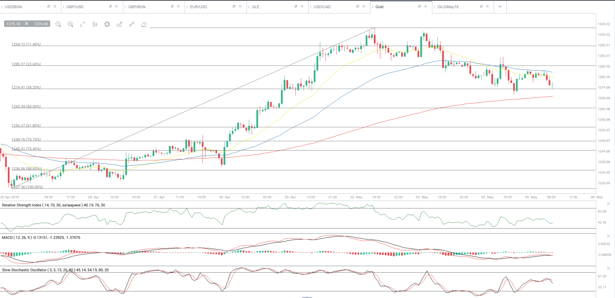Remove the MACD indicator panel
615x298 pixels.
(x=608, y=236)
